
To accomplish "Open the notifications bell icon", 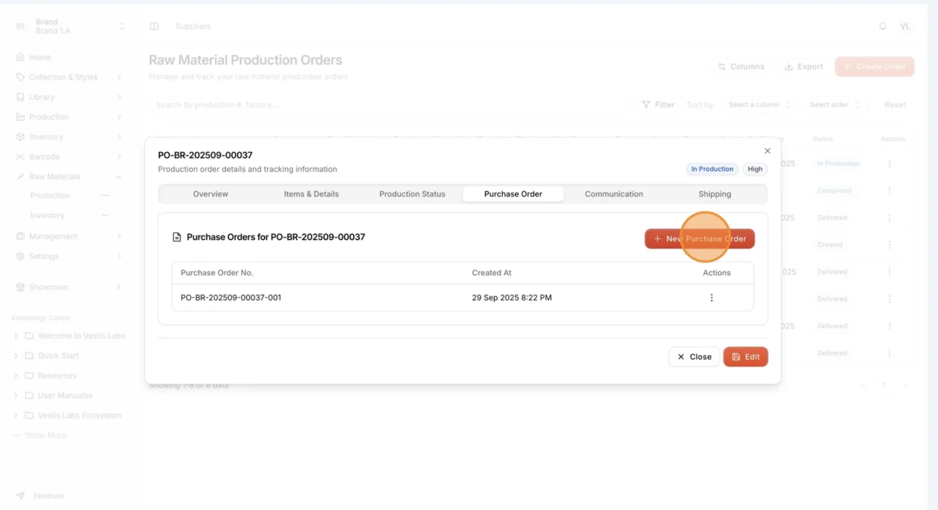I will pyautogui.click(x=883, y=26).
